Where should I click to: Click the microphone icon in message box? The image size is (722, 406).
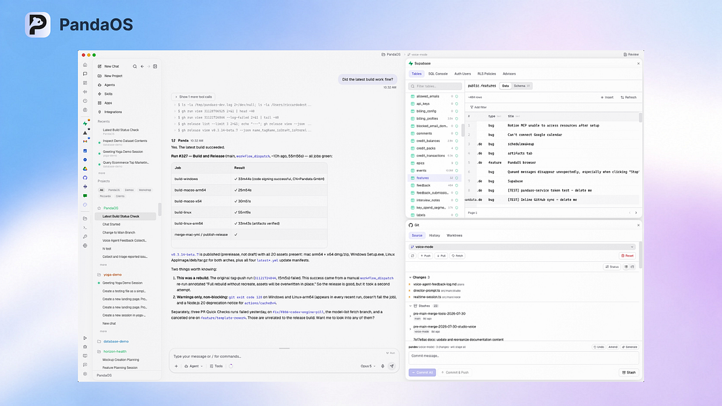(382, 366)
